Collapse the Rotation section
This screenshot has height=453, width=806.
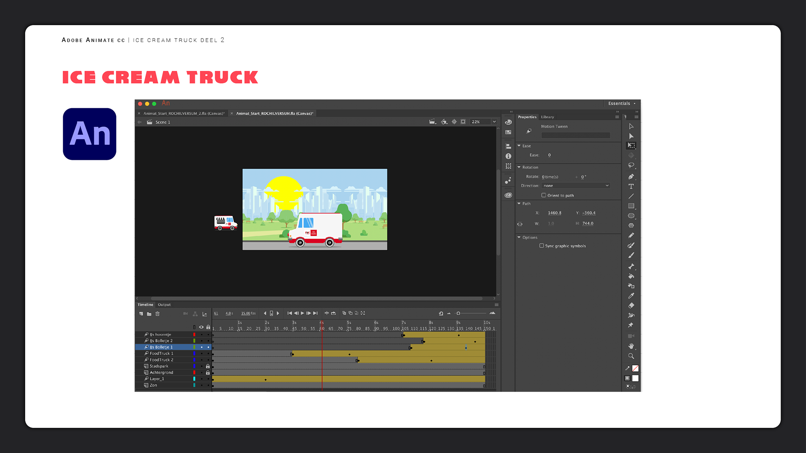tap(519, 167)
